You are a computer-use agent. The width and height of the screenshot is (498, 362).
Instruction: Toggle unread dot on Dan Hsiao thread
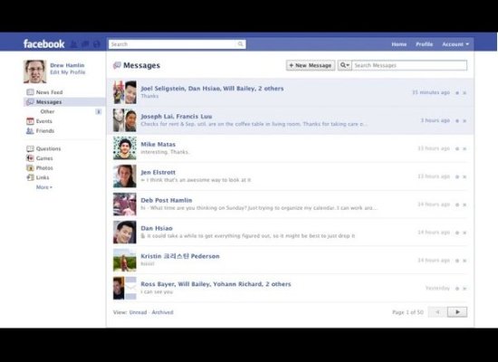(x=457, y=233)
